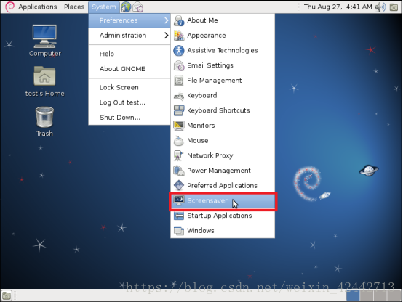This screenshot has width=403, height=302.
Task: Launch the email client envelope icon
Action: (138, 7)
